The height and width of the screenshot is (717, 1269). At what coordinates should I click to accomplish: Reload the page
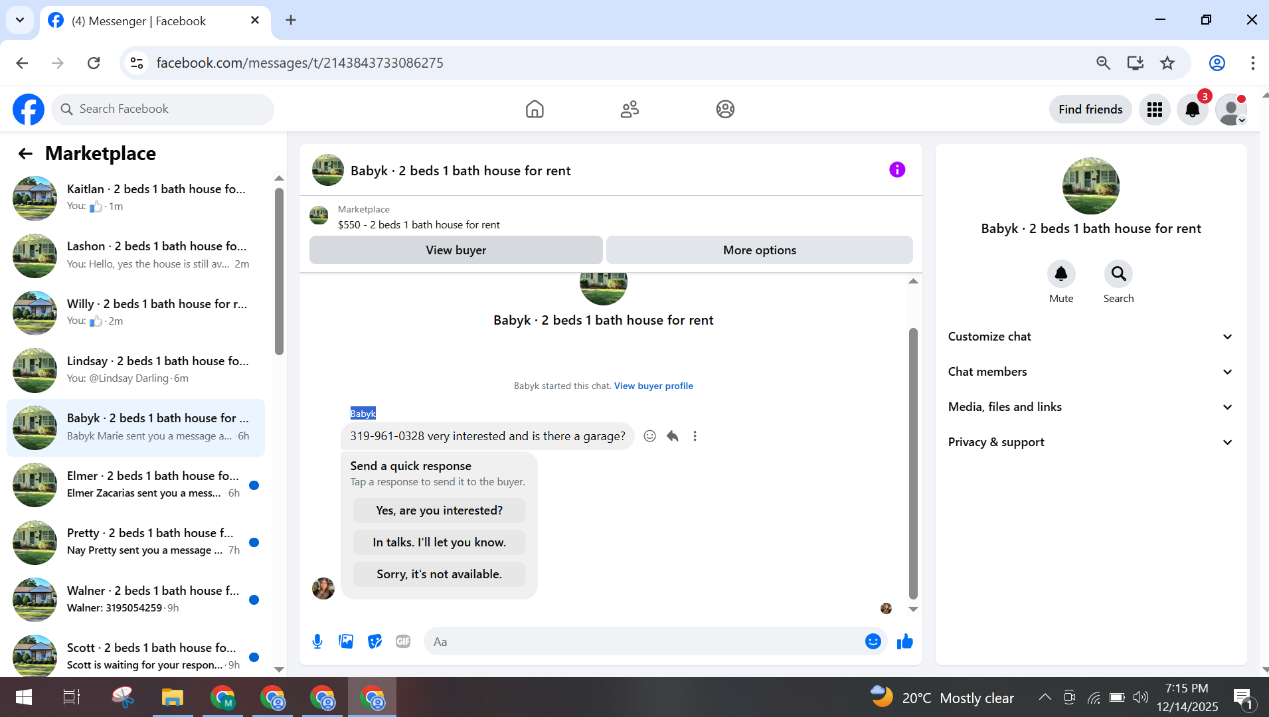(x=94, y=63)
